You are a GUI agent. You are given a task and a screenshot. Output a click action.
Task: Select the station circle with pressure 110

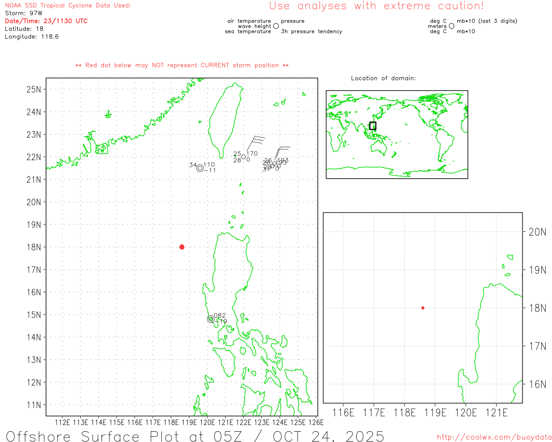click(x=200, y=168)
